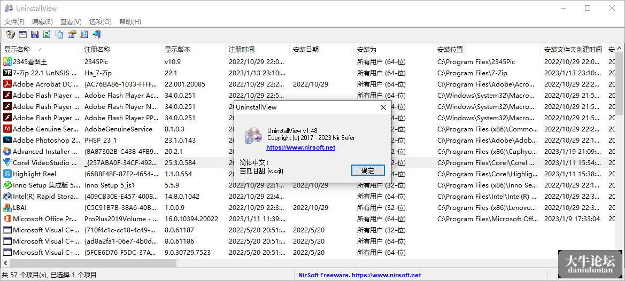Viewport: 625px width, 281px height.
Task: Sort by the 安装日期 column header
Action: [322, 50]
